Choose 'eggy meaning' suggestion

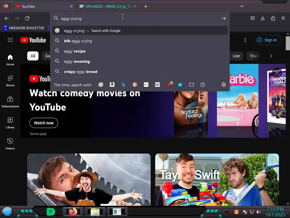coord(140,61)
